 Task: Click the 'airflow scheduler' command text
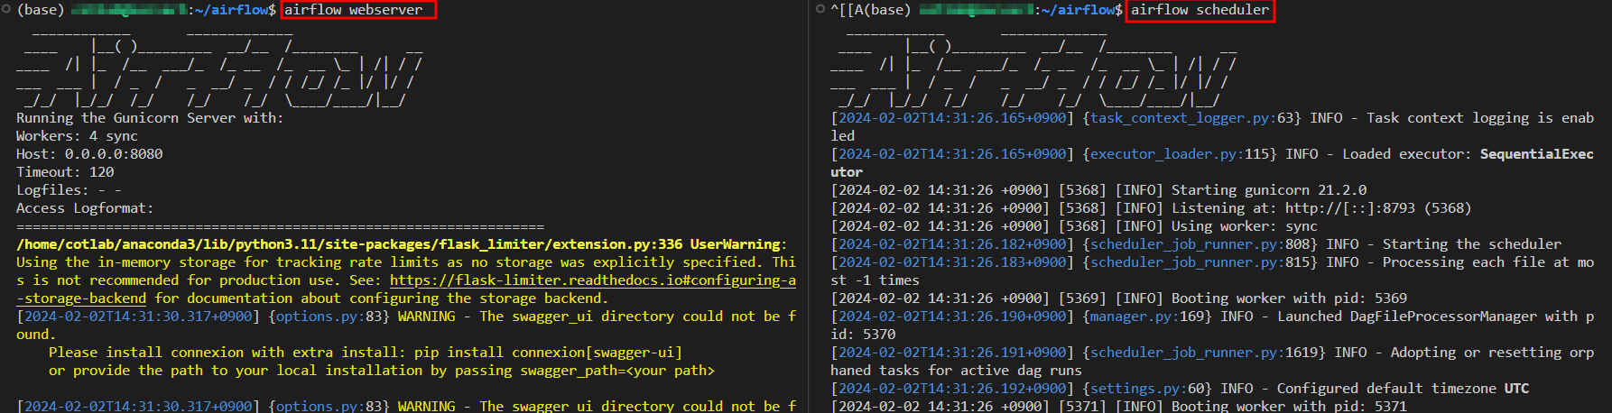coord(1200,10)
